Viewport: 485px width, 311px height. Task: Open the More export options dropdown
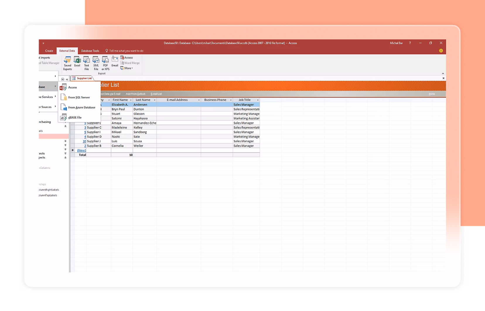pos(127,68)
